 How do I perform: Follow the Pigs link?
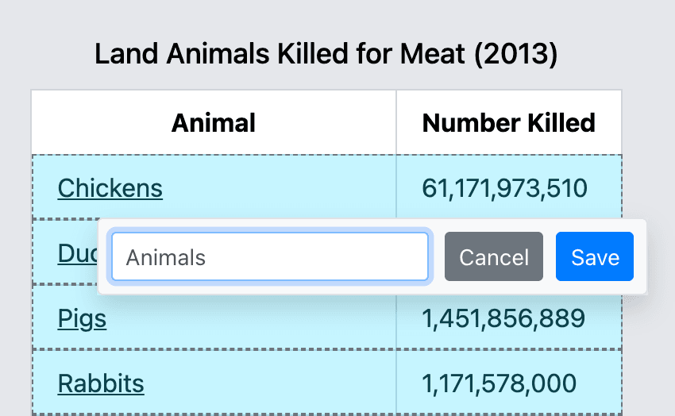tap(82, 318)
